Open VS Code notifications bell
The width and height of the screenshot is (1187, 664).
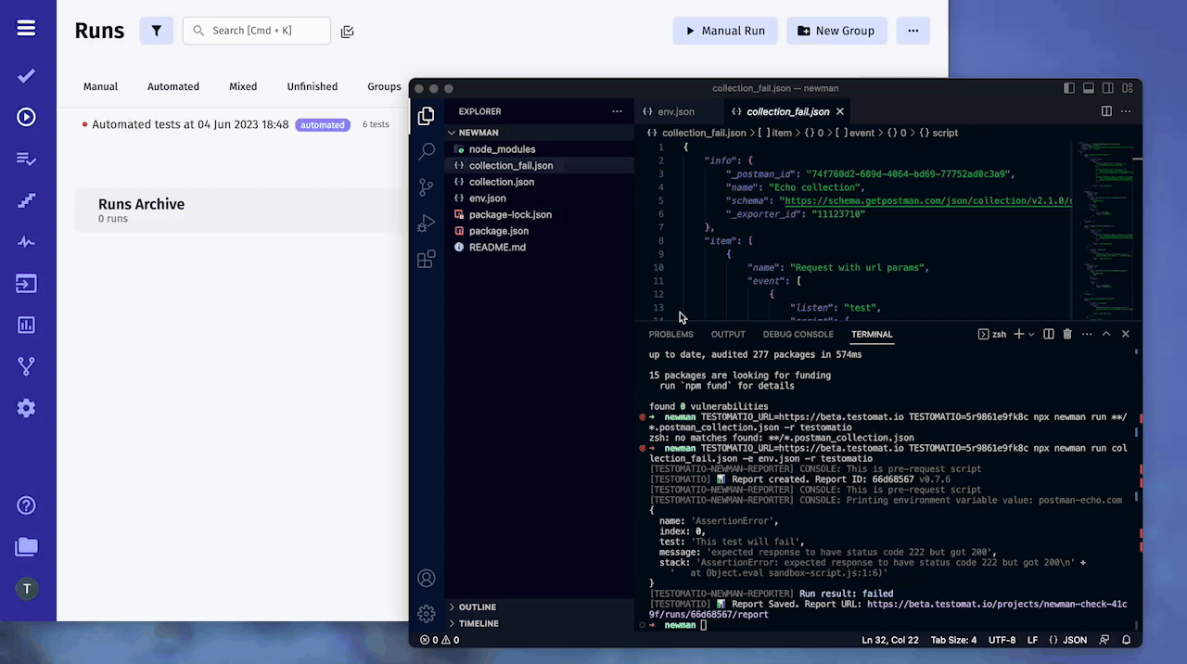pos(1127,640)
